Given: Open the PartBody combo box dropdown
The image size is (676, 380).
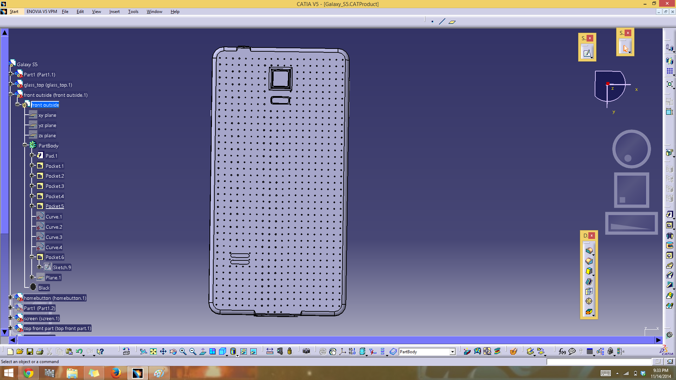Looking at the screenshot, I should coord(452,352).
